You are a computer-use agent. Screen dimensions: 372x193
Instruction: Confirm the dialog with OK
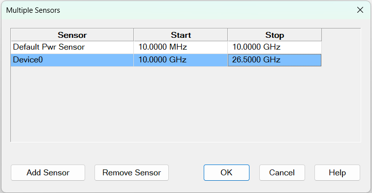pos(226,173)
